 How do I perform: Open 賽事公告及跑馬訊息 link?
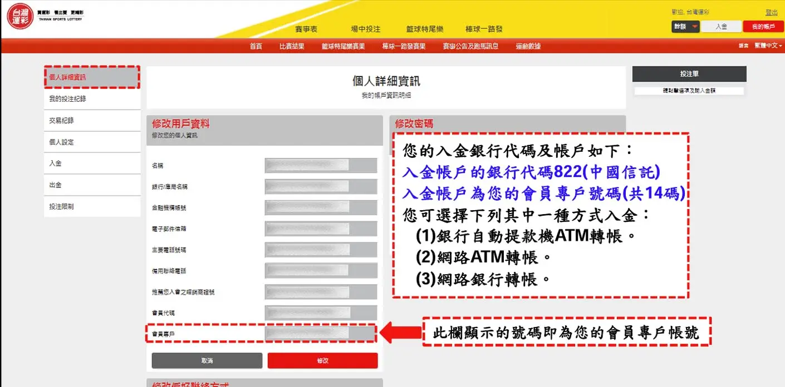tap(470, 46)
